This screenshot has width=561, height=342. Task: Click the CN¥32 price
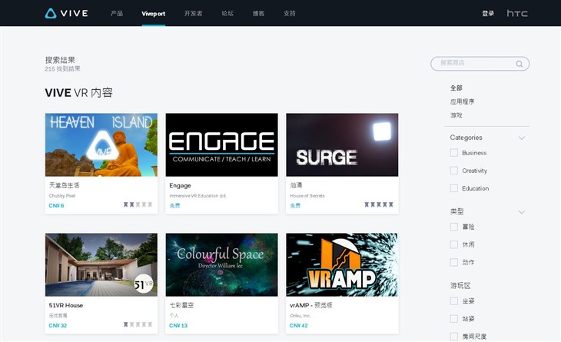click(58, 326)
